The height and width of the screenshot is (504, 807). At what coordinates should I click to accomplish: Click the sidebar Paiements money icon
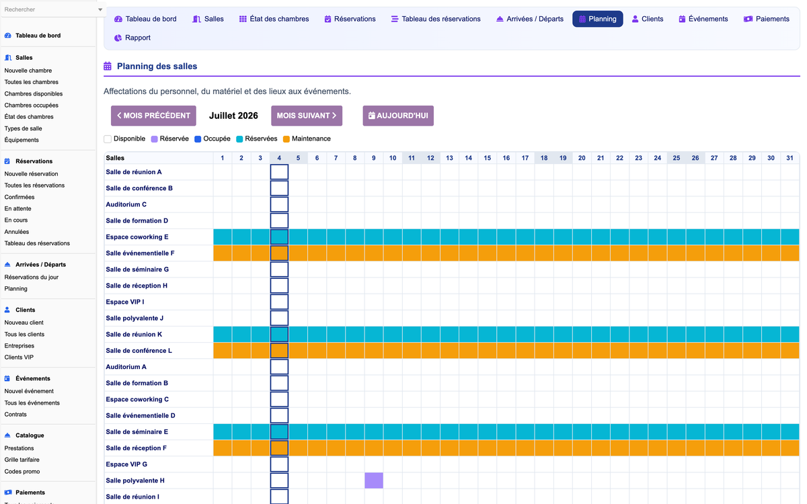point(7,493)
